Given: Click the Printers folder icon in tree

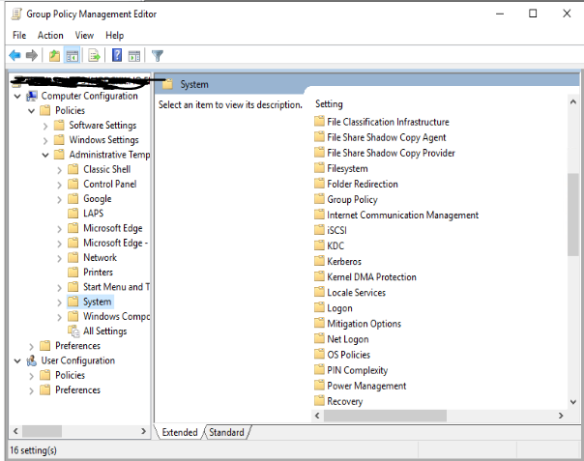Looking at the screenshot, I should point(73,273).
